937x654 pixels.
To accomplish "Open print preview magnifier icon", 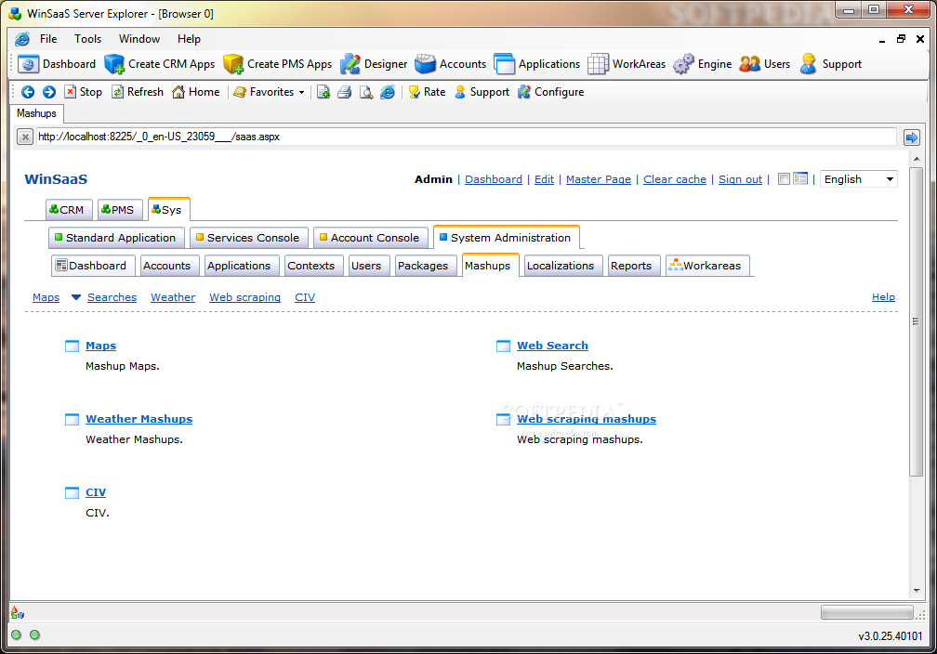I will [365, 92].
